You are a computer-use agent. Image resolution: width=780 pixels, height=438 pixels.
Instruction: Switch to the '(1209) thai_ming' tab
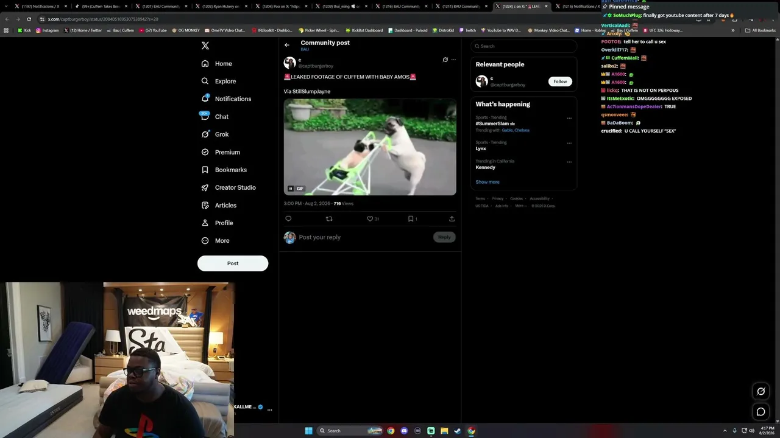point(341,6)
